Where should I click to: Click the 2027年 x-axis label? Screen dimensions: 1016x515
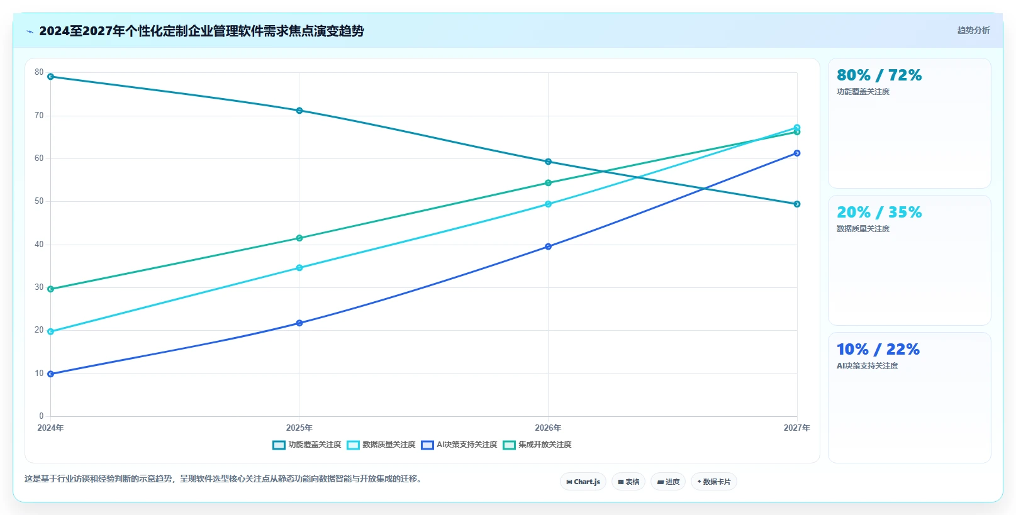point(796,428)
